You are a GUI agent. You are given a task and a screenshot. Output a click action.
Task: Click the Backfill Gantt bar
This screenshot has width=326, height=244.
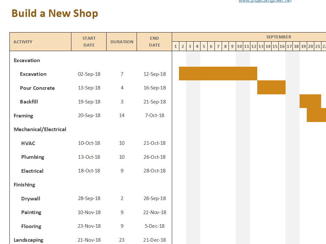[310, 101]
